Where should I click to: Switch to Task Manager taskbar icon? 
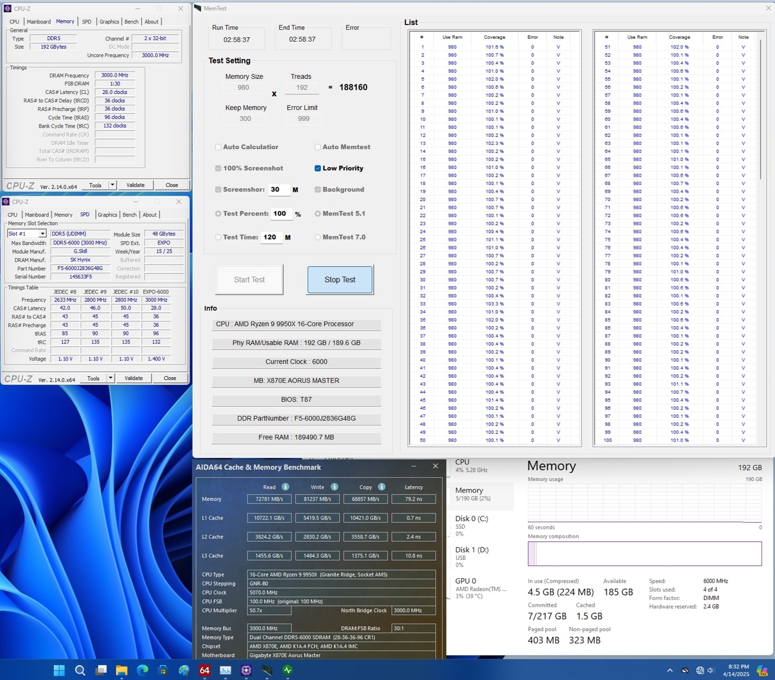click(225, 670)
